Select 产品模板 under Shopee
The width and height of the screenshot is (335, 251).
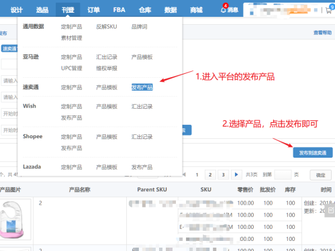(107, 137)
